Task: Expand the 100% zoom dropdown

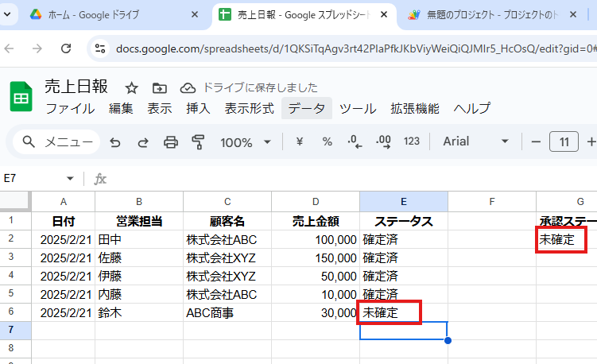Action: [267, 142]
